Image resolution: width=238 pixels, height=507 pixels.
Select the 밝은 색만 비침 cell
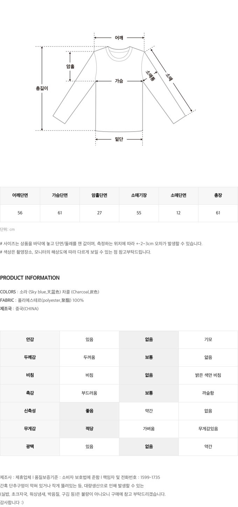[208, 375]
